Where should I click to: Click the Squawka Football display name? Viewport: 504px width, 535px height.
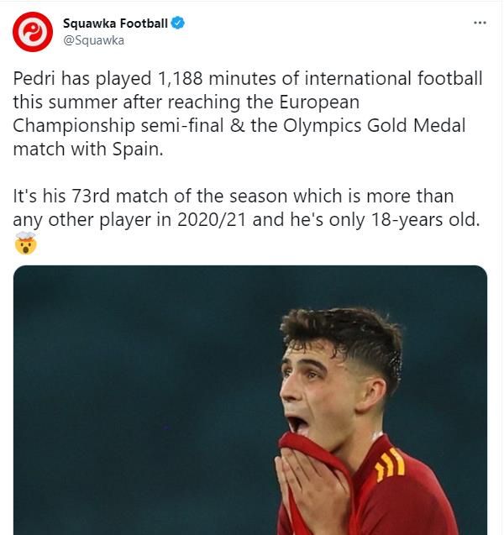click(115, 23)
